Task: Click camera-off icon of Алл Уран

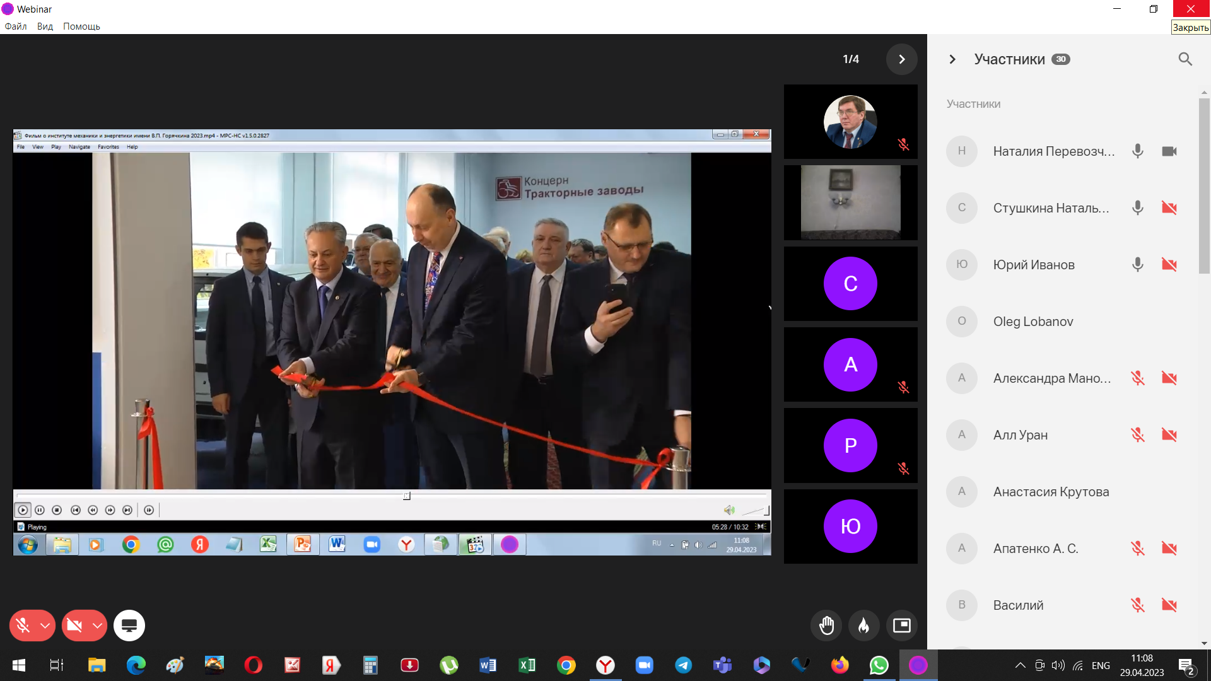Action: coord(1169,435)
